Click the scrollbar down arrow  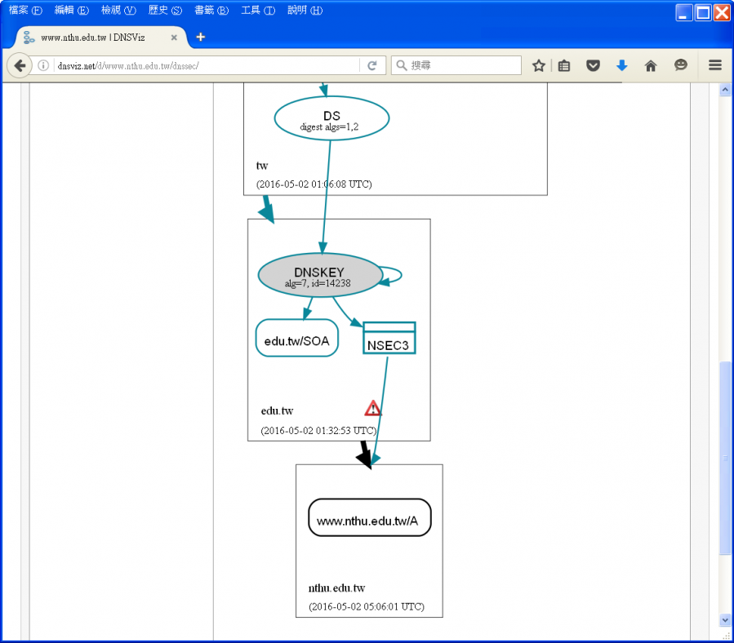(724, 621)
